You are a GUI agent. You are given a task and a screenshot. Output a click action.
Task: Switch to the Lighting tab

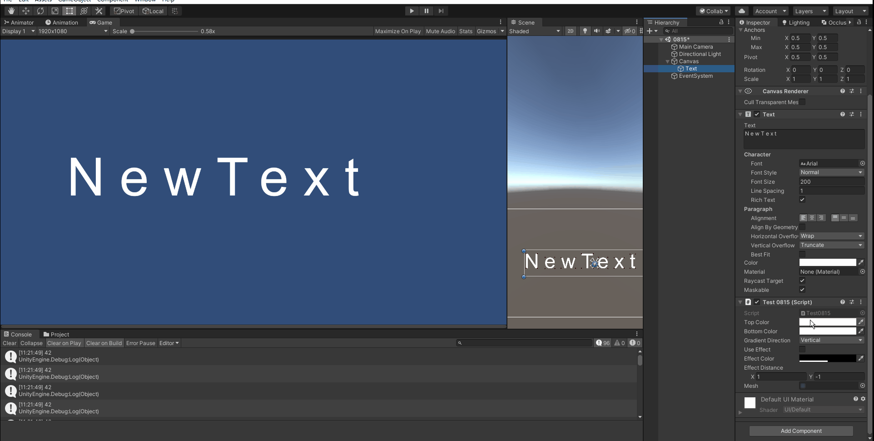[796, 22]
